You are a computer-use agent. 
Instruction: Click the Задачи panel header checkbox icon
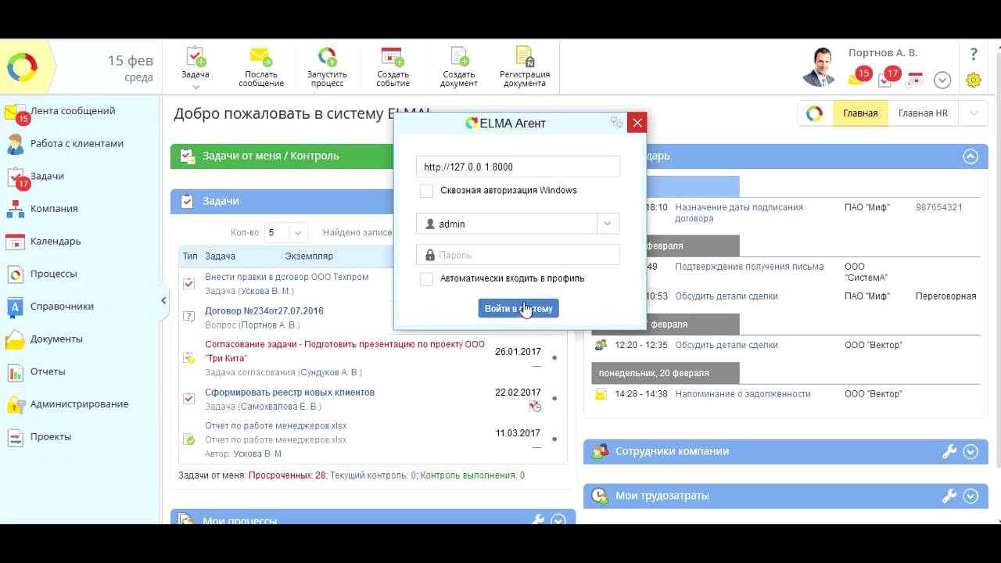187,201
